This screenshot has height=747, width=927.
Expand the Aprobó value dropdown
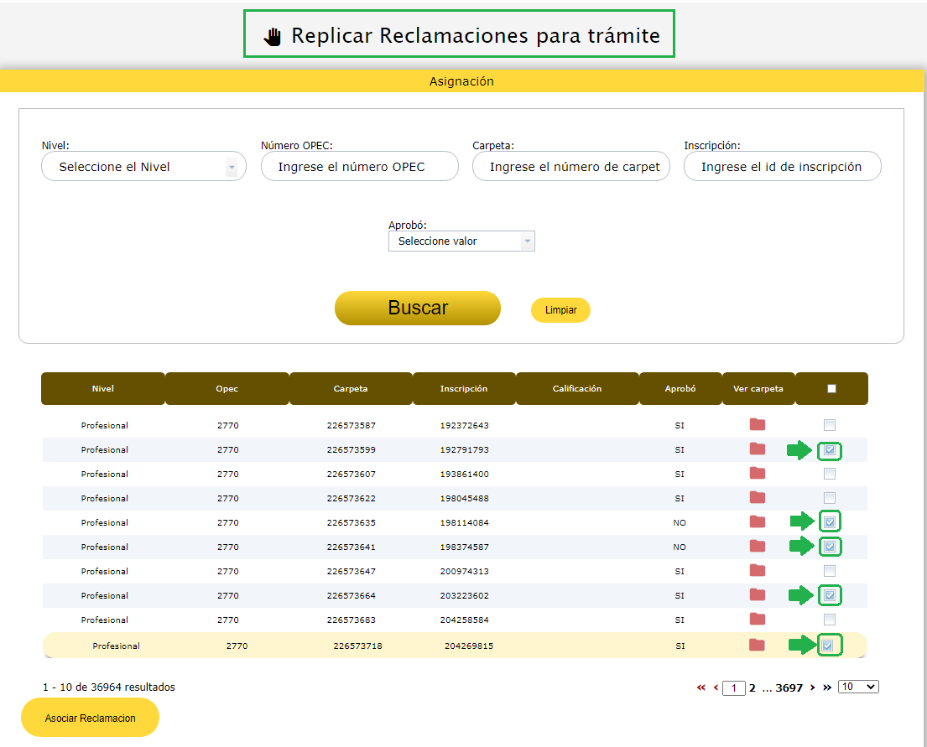coord(461,241)
